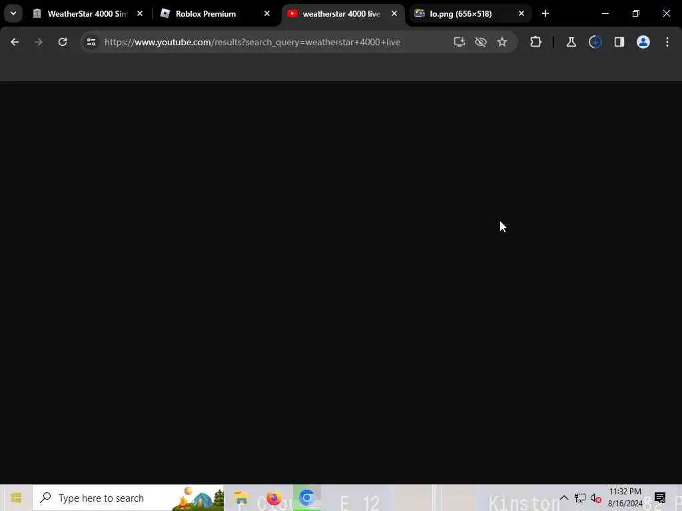Close the Roblox Premium tab
This screenshot has height=511, width=682.
[x=267, y=13]
